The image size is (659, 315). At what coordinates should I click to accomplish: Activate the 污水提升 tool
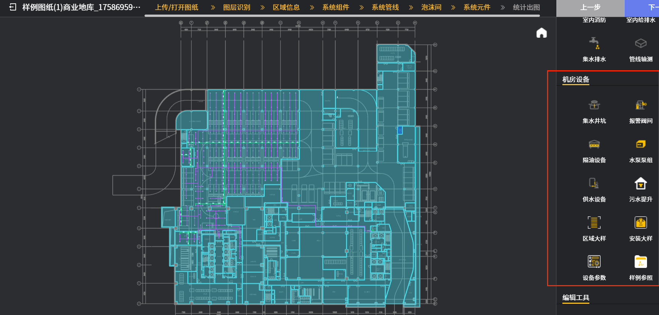point(640,184)
